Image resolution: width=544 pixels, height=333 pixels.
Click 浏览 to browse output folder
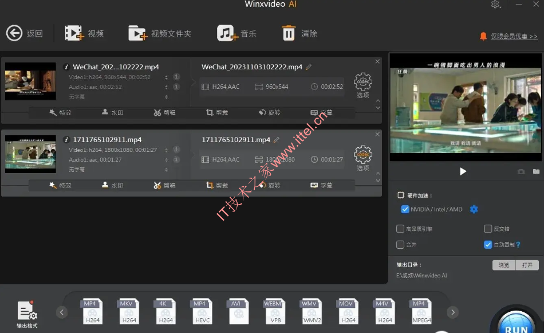[504, 265]
